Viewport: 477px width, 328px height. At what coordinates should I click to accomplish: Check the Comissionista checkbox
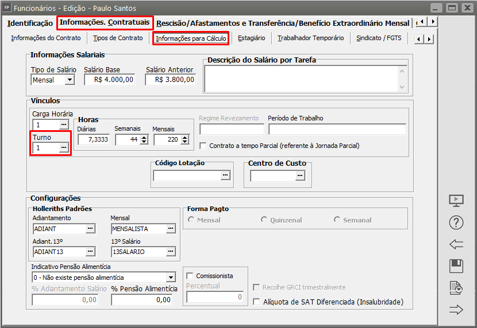click(x=191, y=275)
